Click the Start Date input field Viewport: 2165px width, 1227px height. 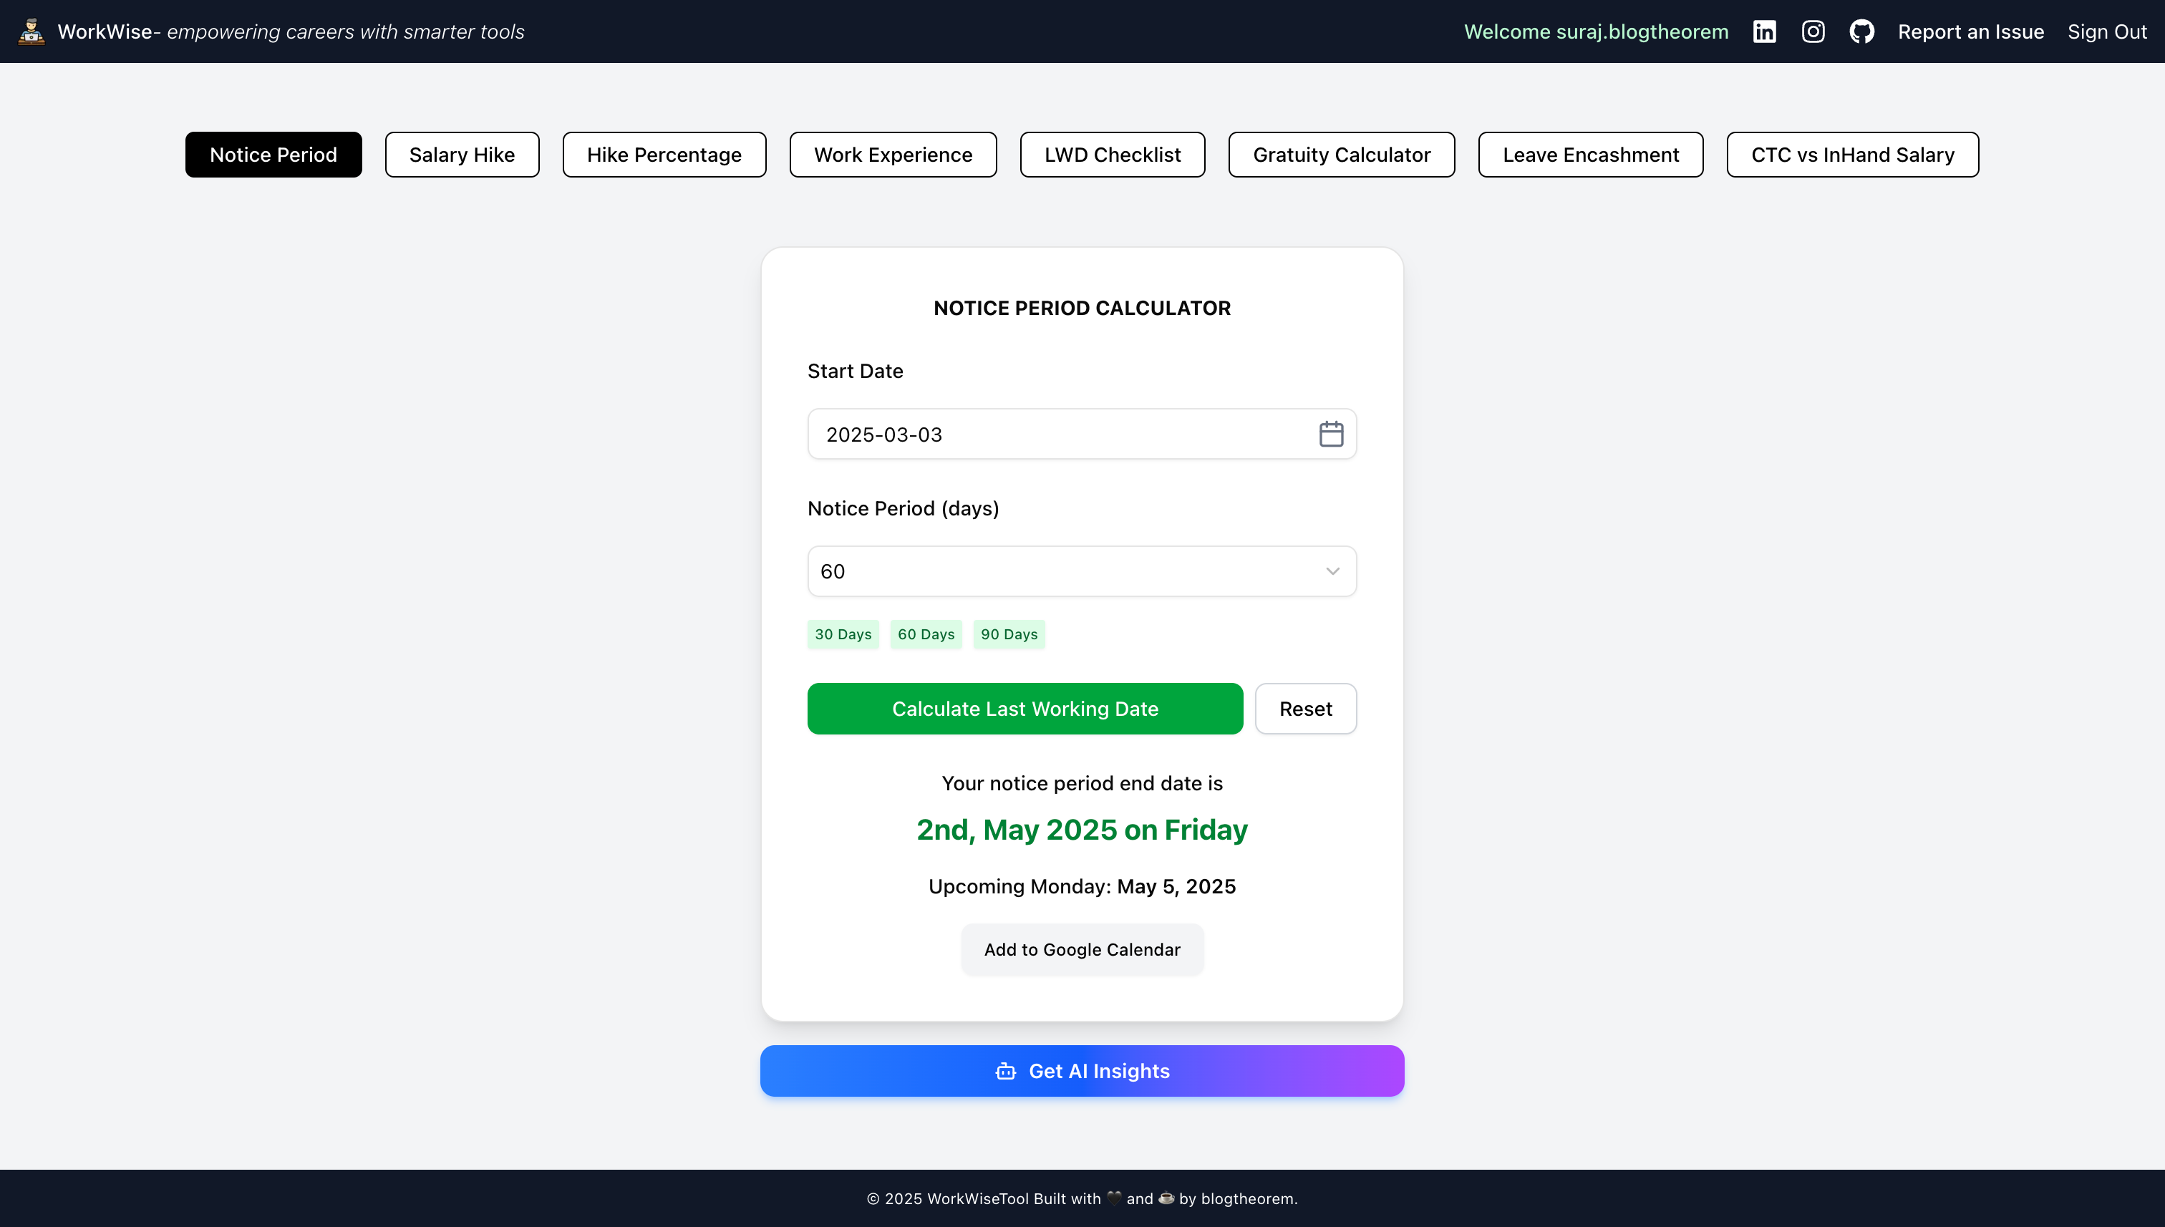1053,434
